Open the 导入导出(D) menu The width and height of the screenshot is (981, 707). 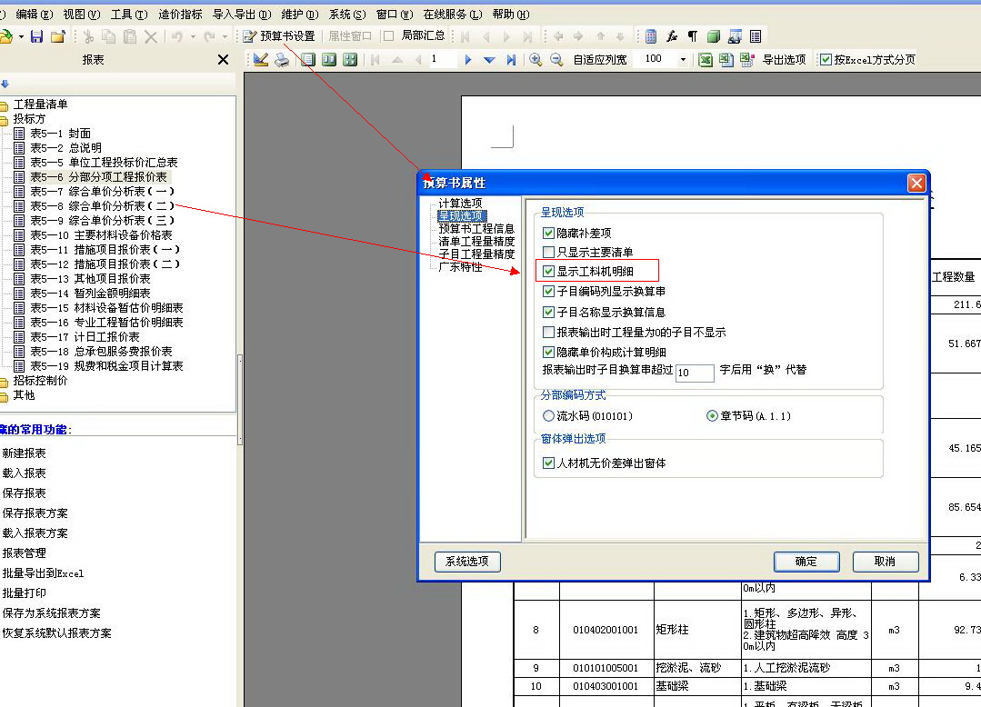pos(242,14)
